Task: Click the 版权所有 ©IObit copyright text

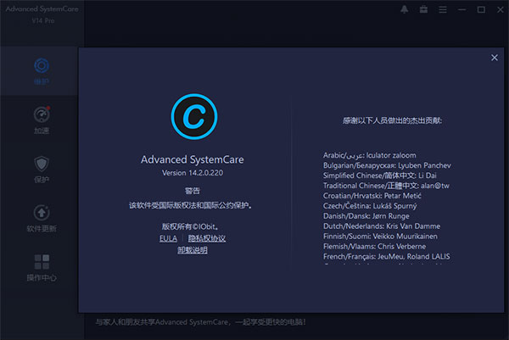Action: coord(190,226)
